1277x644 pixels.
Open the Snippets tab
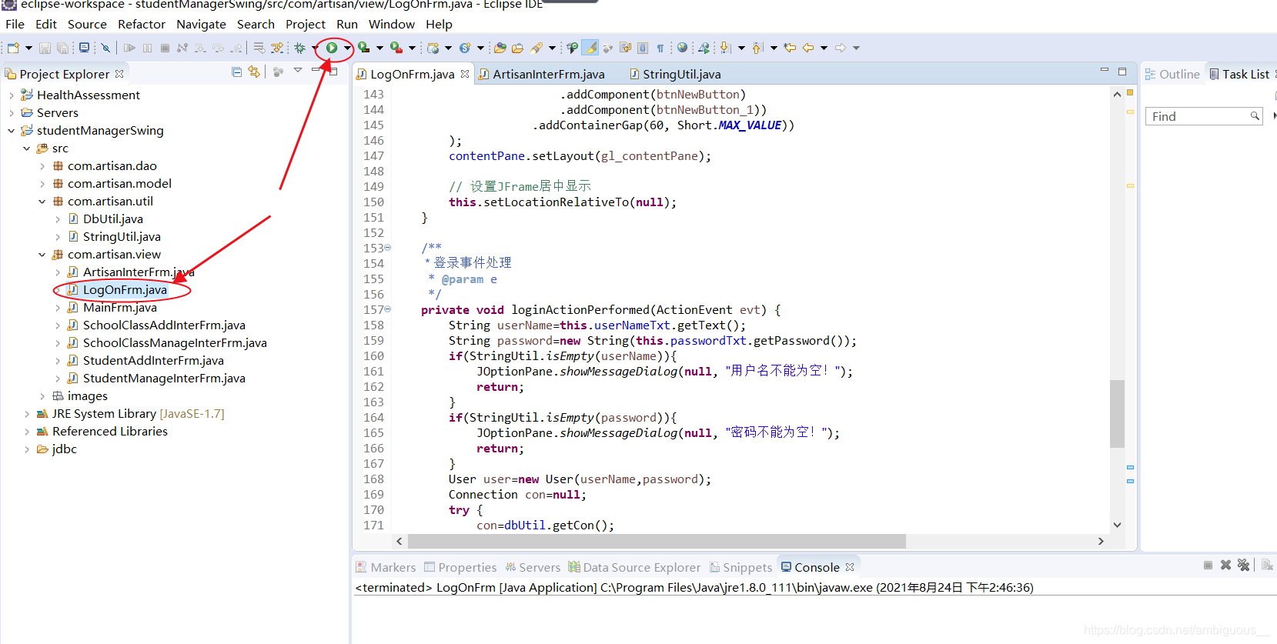pyautogui.click(x=740, y=567)
